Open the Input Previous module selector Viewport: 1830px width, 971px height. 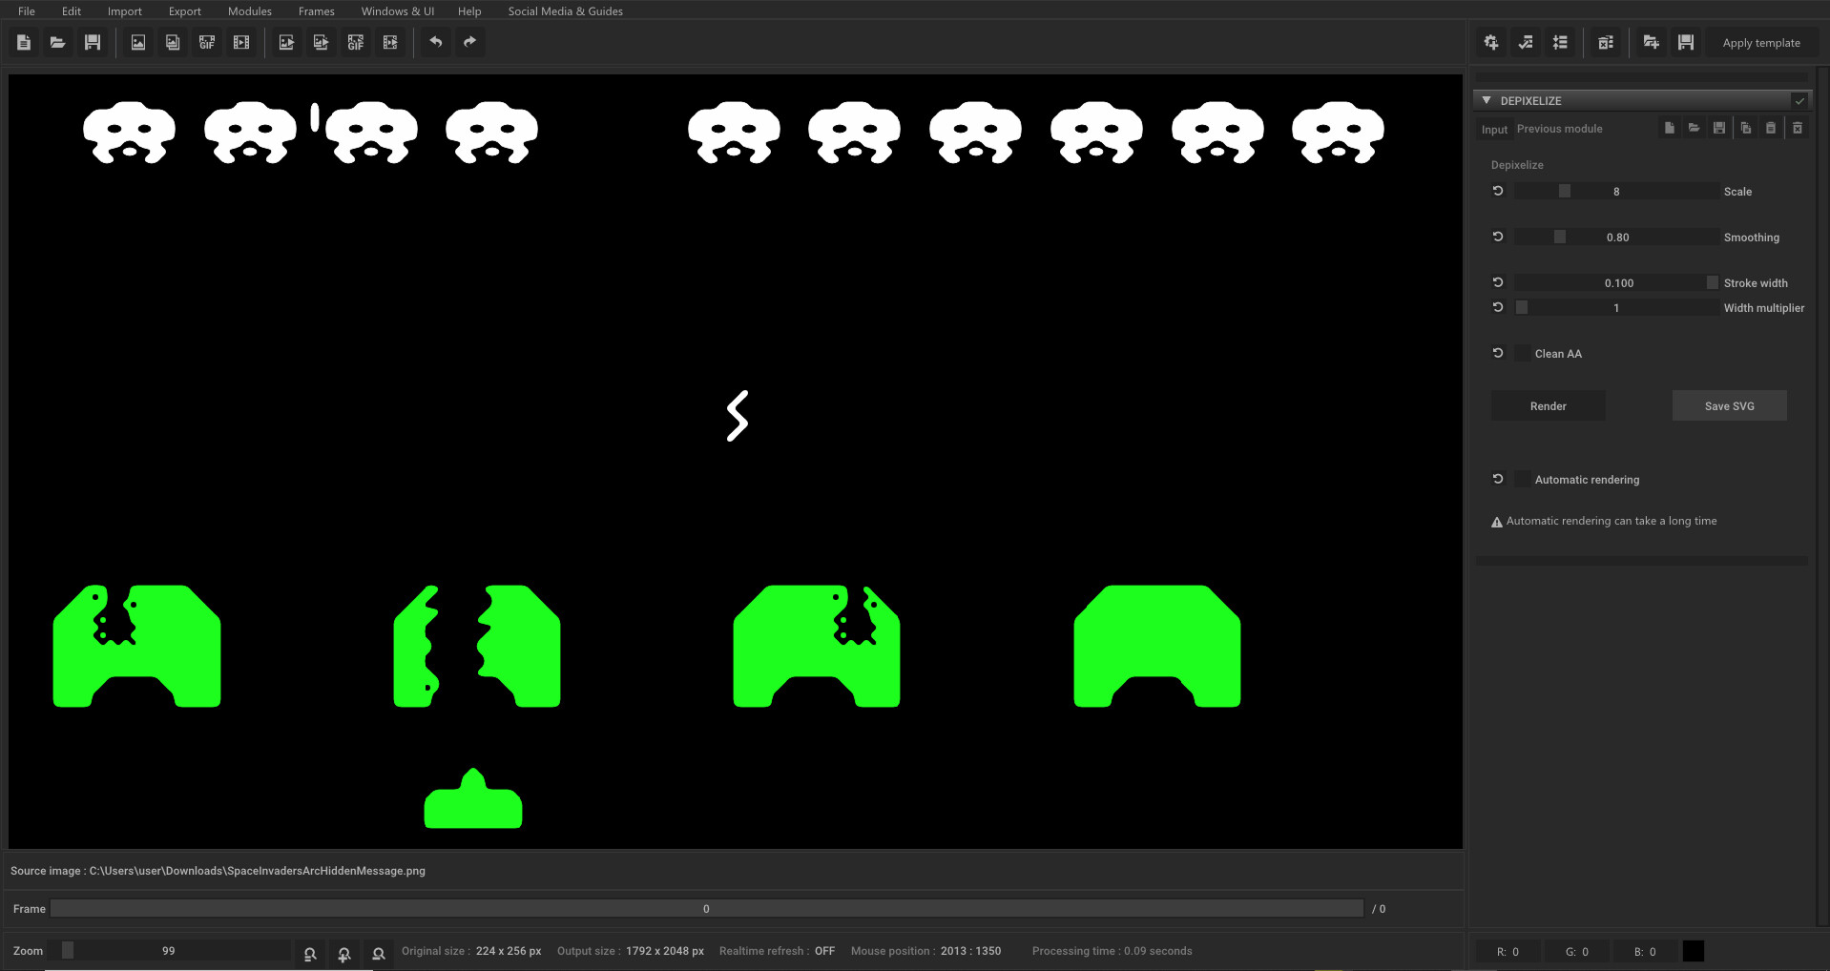[1560, 129]
